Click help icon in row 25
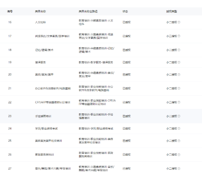202x180 pixels. 179,141
